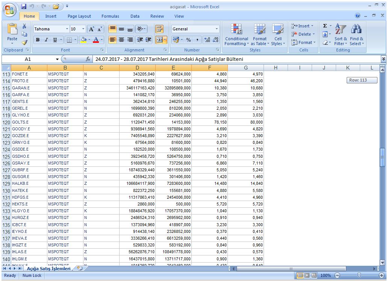Select row 120 header
The image size is (388, 281).
(6, 122)
